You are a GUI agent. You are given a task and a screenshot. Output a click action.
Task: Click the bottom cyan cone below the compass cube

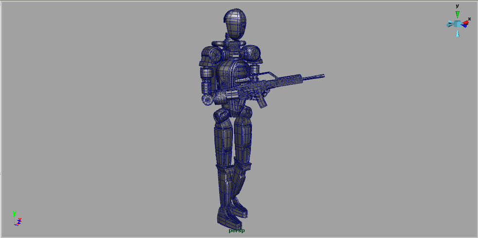[x=457, y=33]
